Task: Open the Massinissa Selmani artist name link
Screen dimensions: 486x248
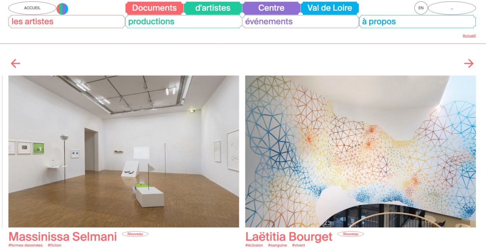Action: click(62, 237)
